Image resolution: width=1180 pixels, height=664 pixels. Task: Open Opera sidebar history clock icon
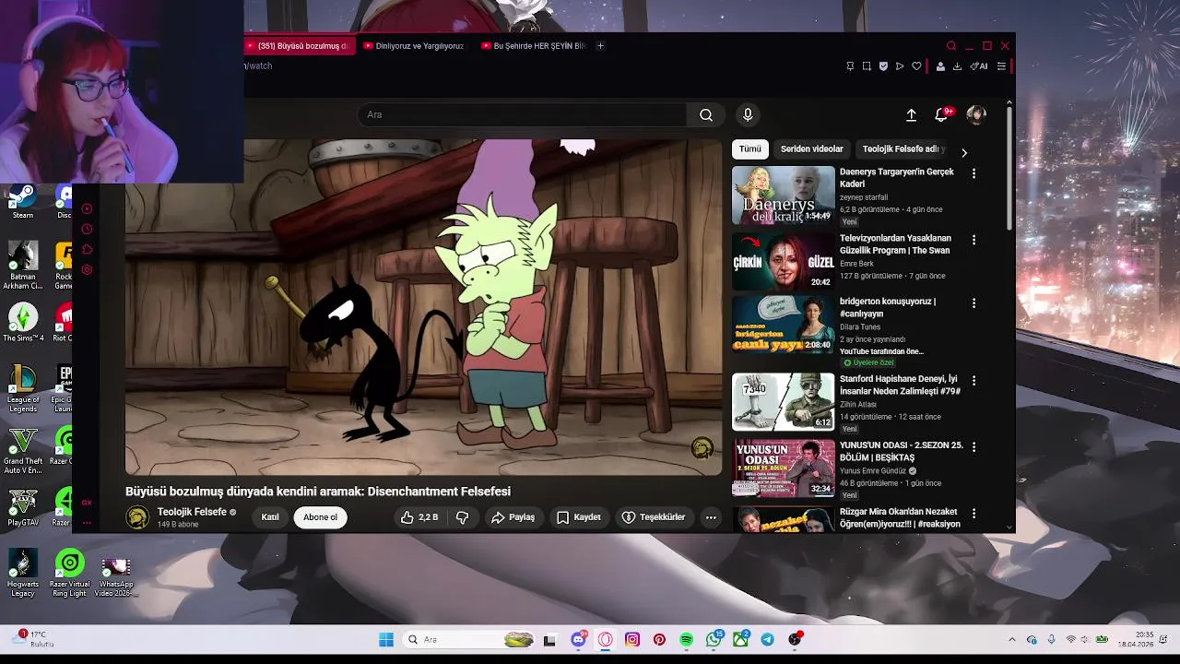tap(88, 229)
